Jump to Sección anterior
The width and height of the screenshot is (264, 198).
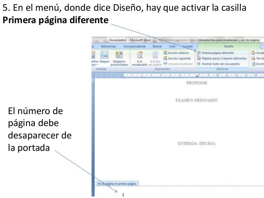176,53
